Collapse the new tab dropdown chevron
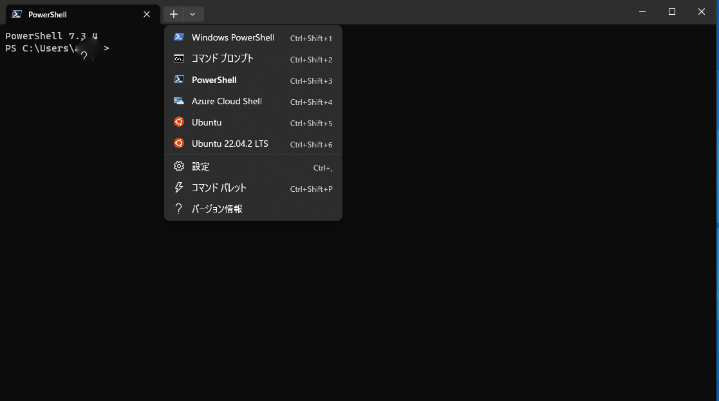 pyautogui.click(x=193, y=14)
